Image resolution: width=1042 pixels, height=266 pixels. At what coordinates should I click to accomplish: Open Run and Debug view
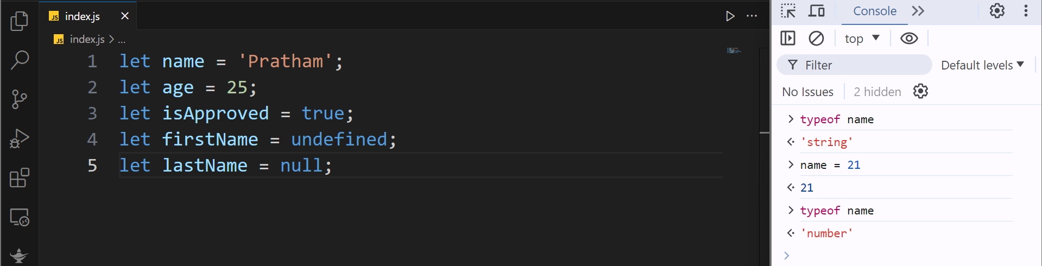coord(20,138)
